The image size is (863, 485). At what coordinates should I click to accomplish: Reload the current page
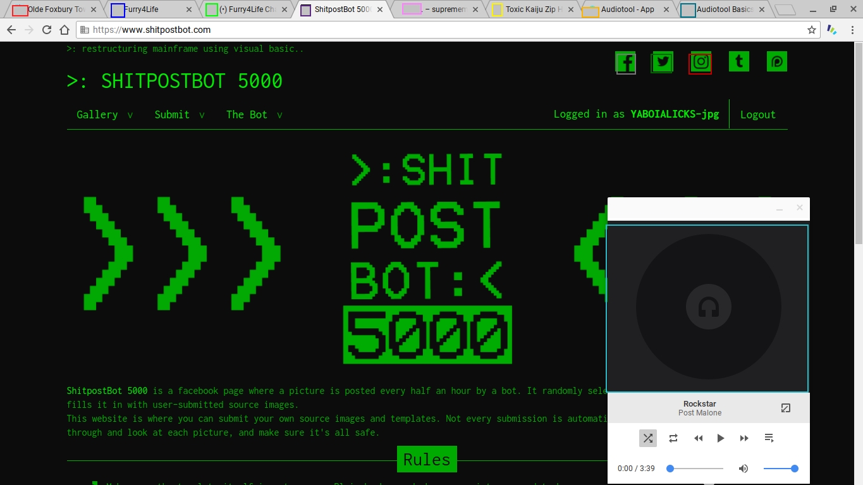[x=46, y=30]
